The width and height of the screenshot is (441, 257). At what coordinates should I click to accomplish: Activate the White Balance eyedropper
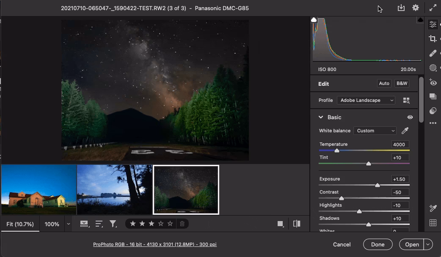click(x=405, y=131)
